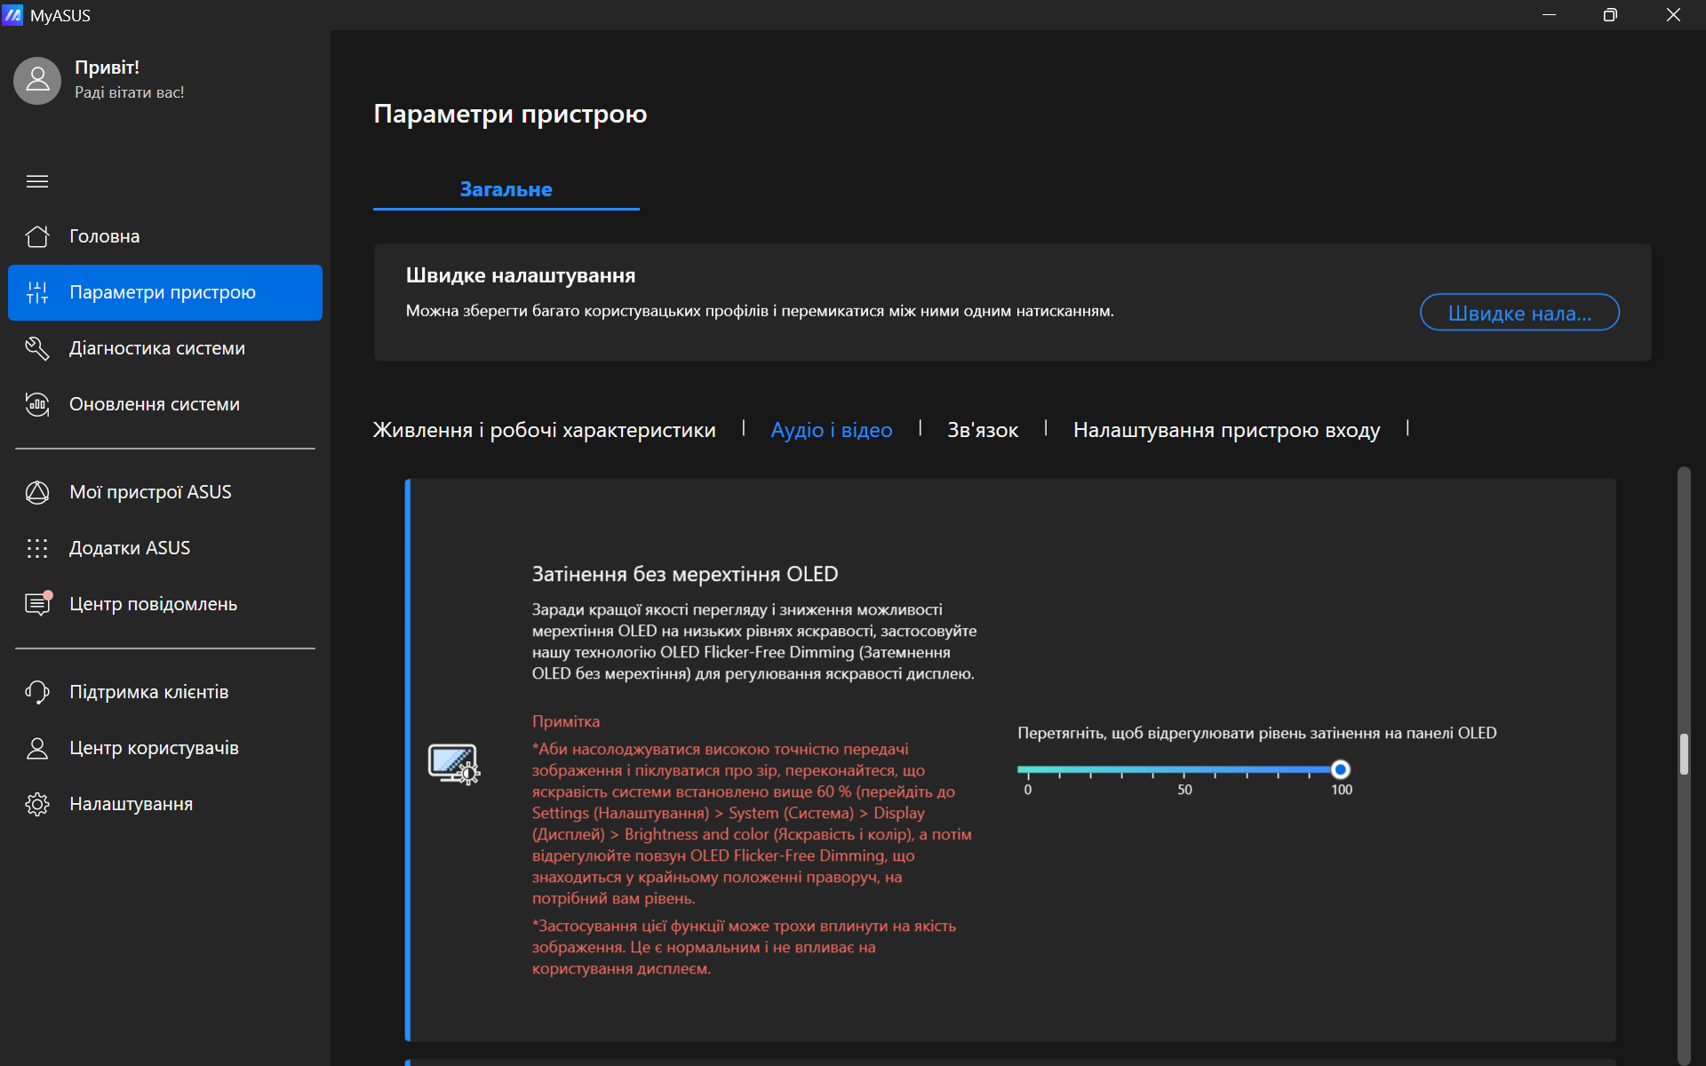Select the Загальне tab
1706x1066 pixels.
(506, 189)
